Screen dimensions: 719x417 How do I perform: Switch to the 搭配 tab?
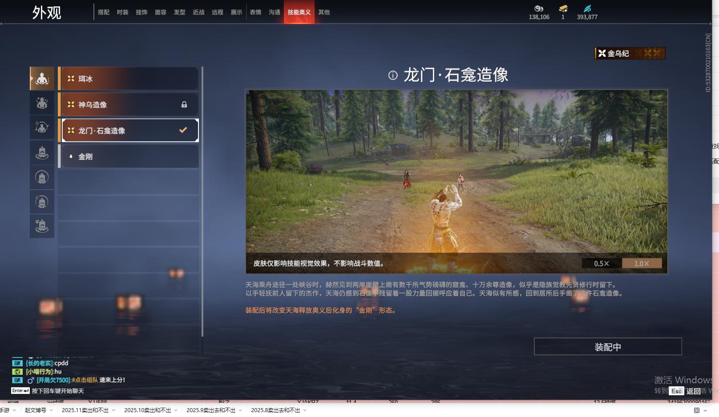click(x=104, y=12)
